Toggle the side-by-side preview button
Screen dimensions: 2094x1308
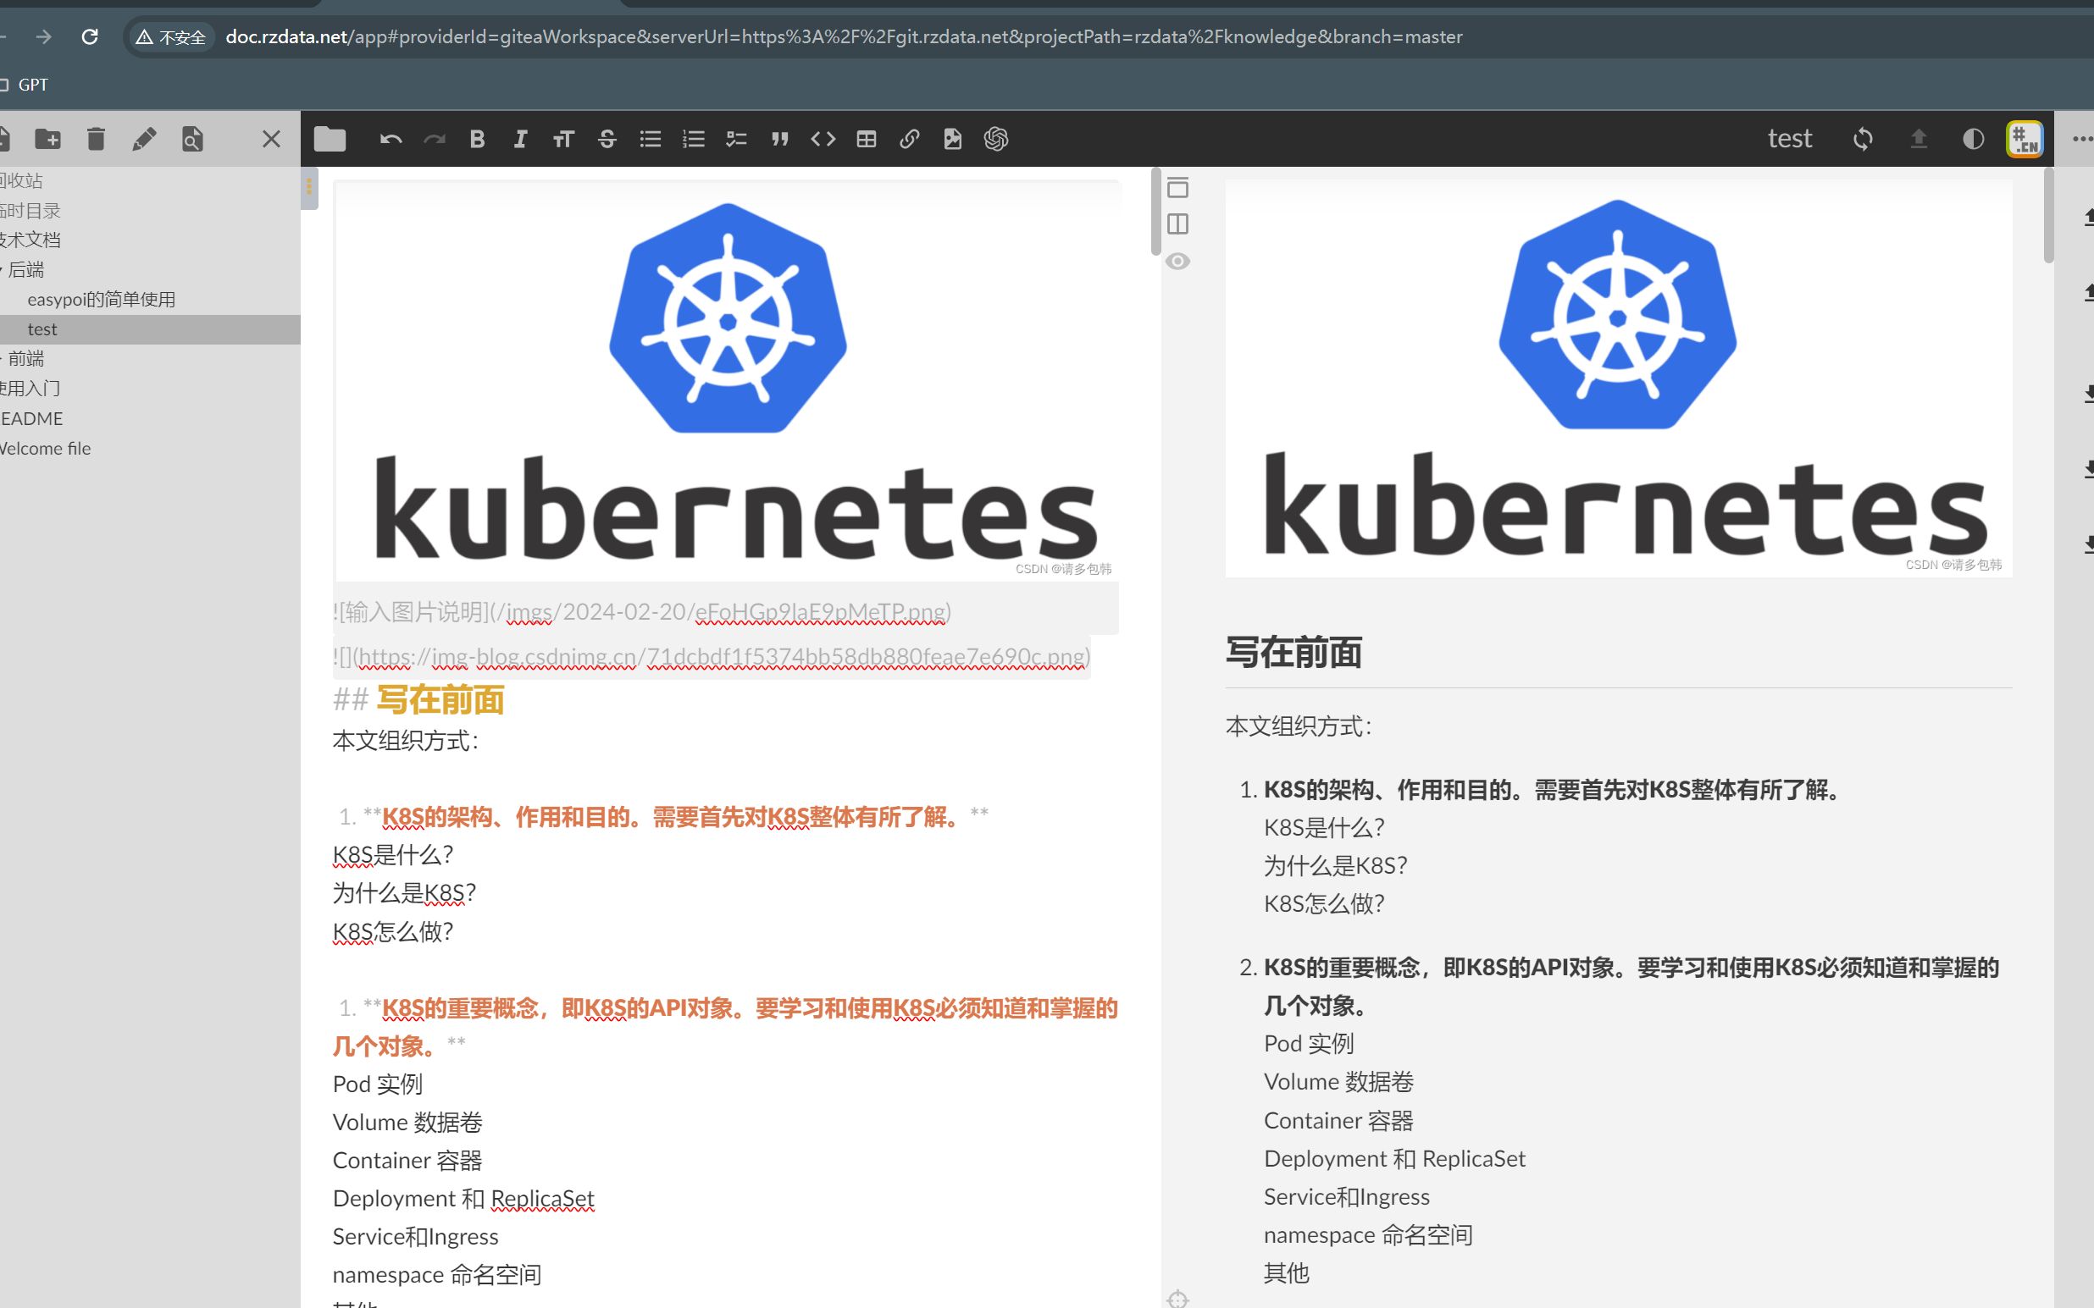[1177, 224]
